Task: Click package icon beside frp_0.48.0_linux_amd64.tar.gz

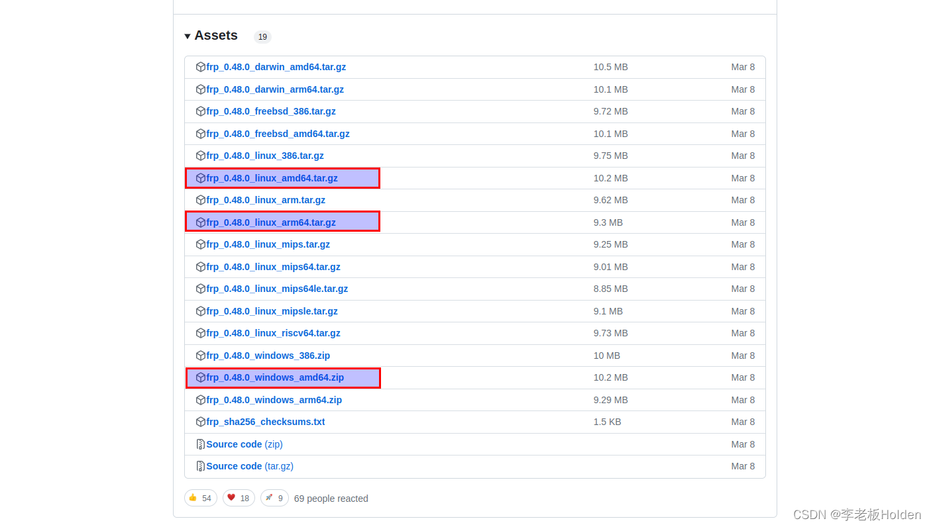Action: (201, 178)
